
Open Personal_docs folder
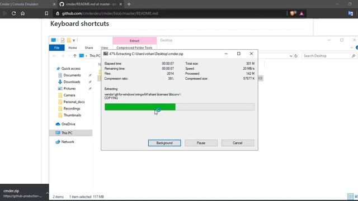[x=74, y=102]
